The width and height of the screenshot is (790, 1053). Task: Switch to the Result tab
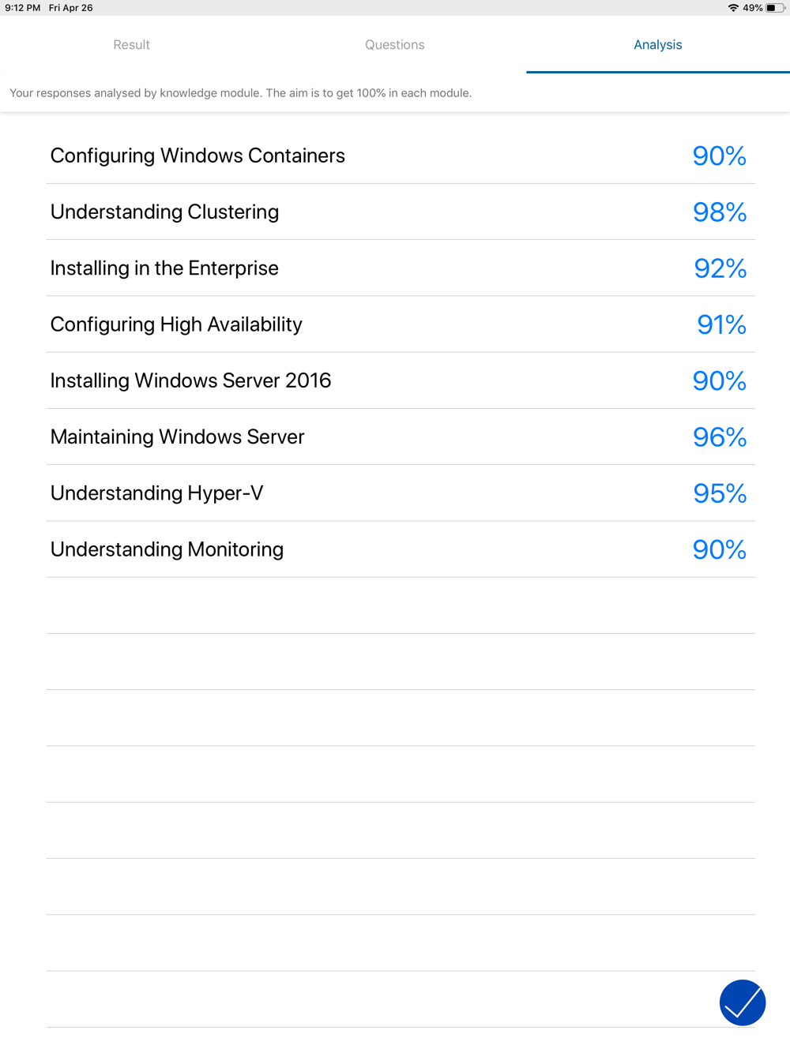point(131,45)
